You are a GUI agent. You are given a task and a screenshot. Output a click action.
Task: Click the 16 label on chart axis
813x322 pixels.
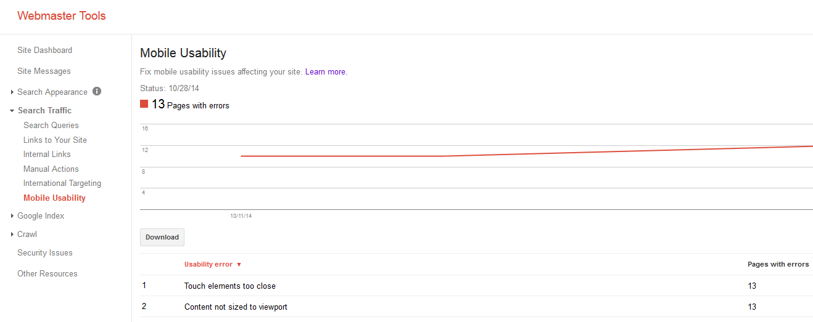coord(145,129)
